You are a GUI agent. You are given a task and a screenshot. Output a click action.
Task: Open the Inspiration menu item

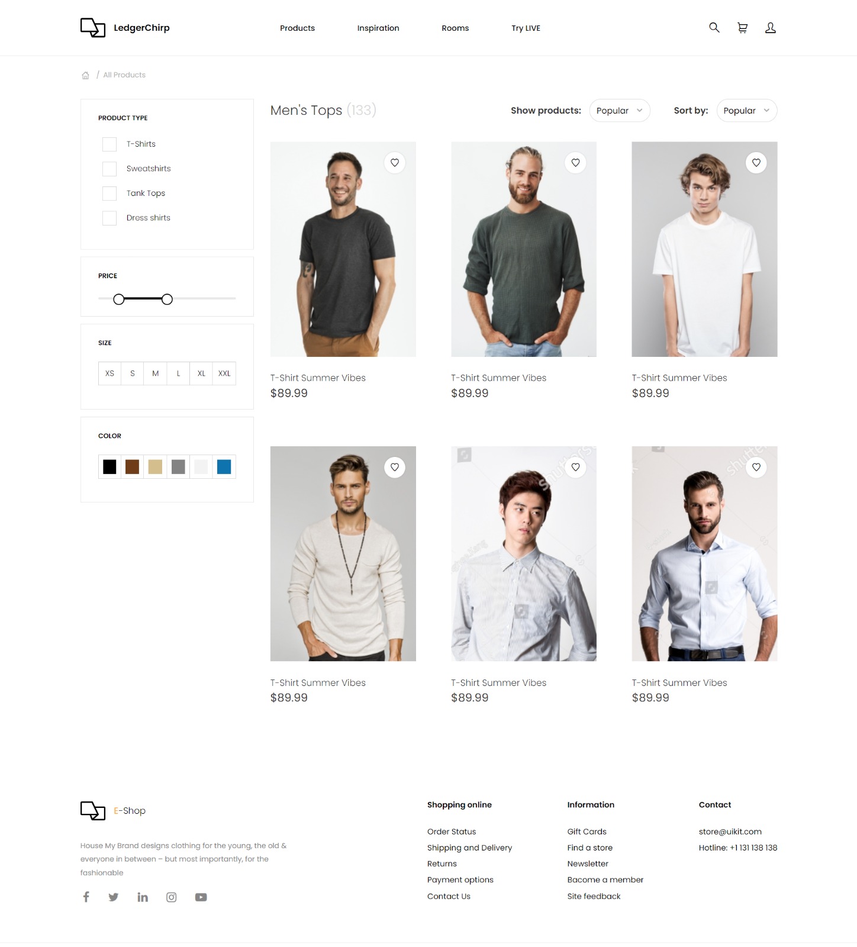(378, 28)
